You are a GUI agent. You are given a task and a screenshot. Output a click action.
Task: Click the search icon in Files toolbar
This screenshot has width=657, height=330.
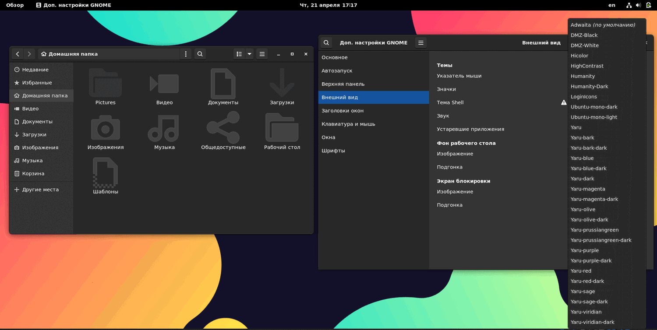tap(200, 54)
